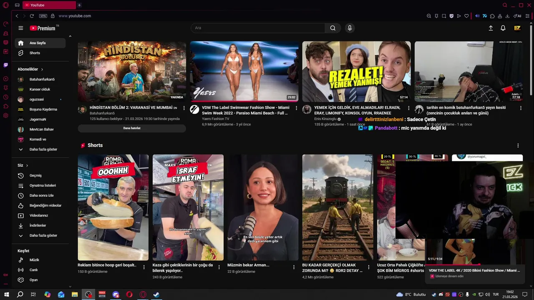The image size is (534, 300).
Task: Open the Opera sidebar history clock
Action: (x=6, y=97)
